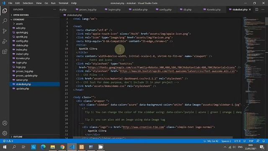Click the Visual Studio Code taskbar icon

pyautogui.click(x=72, y=147)
